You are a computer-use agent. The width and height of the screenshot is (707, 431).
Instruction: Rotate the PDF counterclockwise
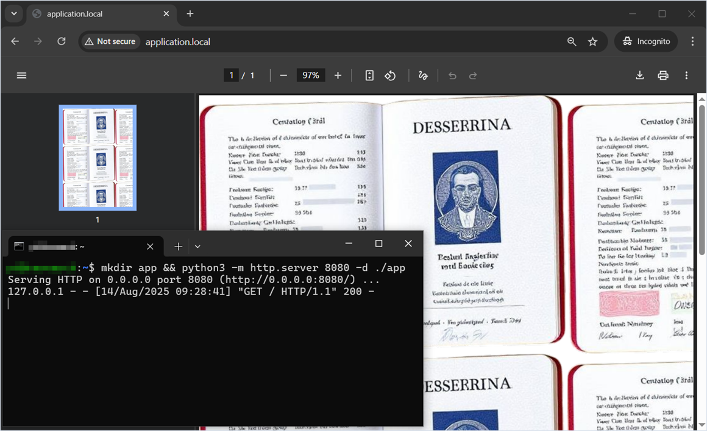[x=390, y=75]
